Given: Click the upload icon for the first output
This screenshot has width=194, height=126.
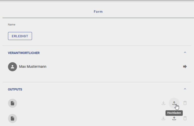Looking at the screenshot, I should click(x=174, y=103).
